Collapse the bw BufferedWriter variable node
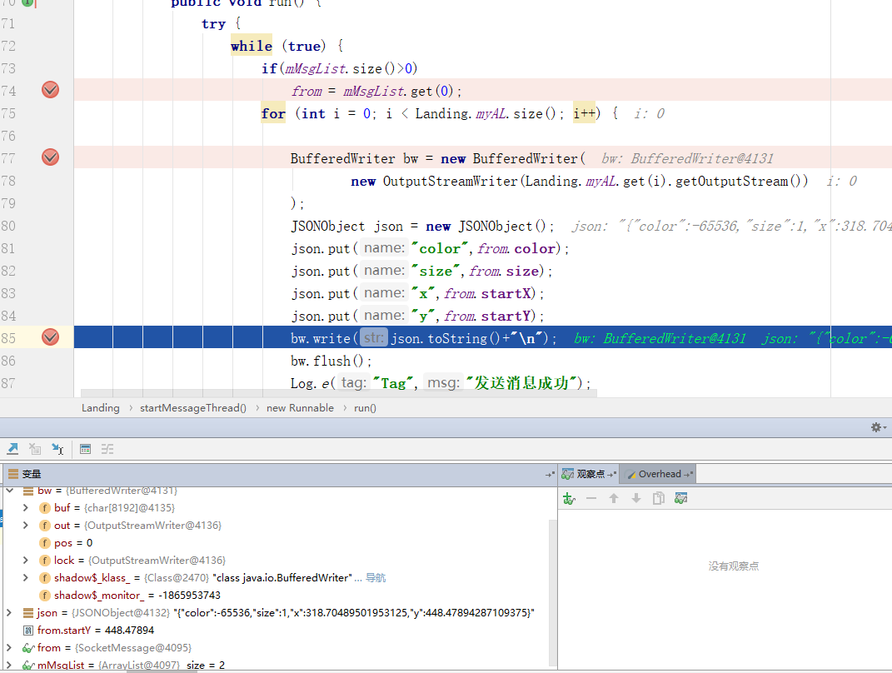Viewport: 892px width, 673px height. (10, 491)
